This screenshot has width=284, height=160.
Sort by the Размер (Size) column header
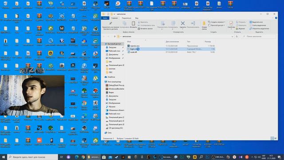(208, 42)
